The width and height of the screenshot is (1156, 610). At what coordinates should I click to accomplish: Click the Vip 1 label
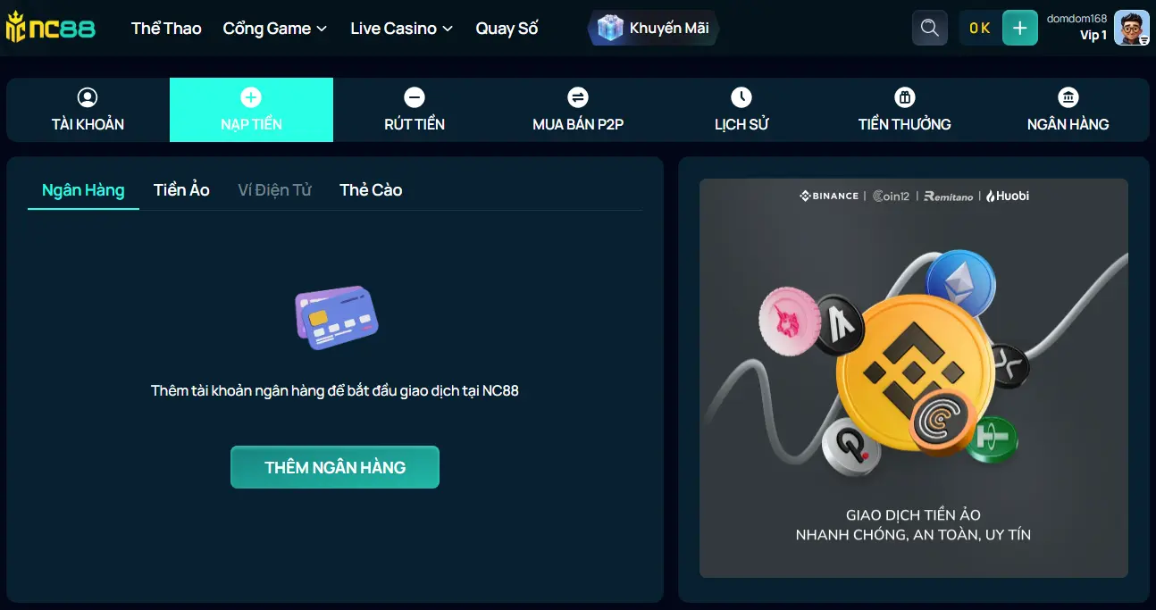tap(1093, 36)
